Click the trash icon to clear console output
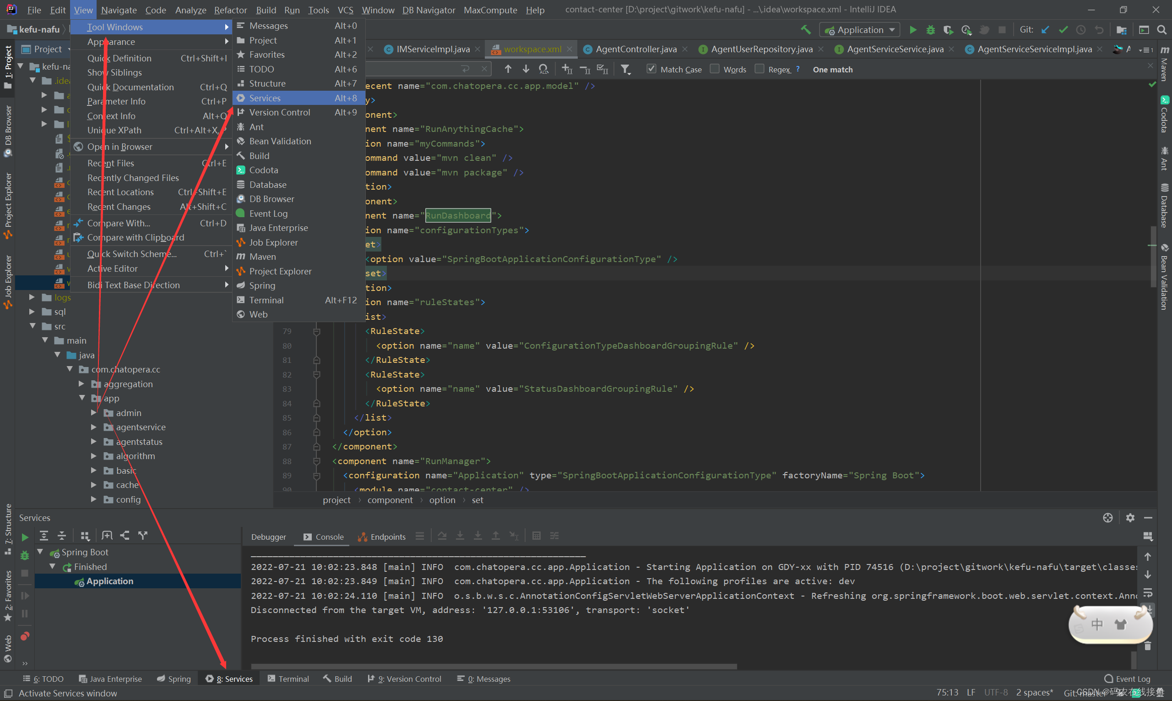This screenshot has height=701, width=1172. [x=1148, y=646]
